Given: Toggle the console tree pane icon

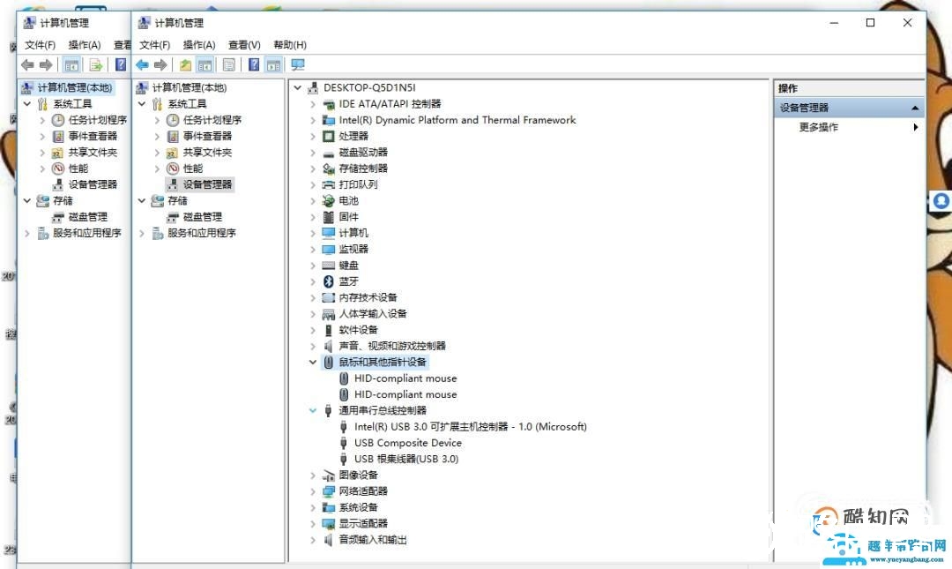Looking at the screenshot, I should pyautogui.click(x=205, y=64).
